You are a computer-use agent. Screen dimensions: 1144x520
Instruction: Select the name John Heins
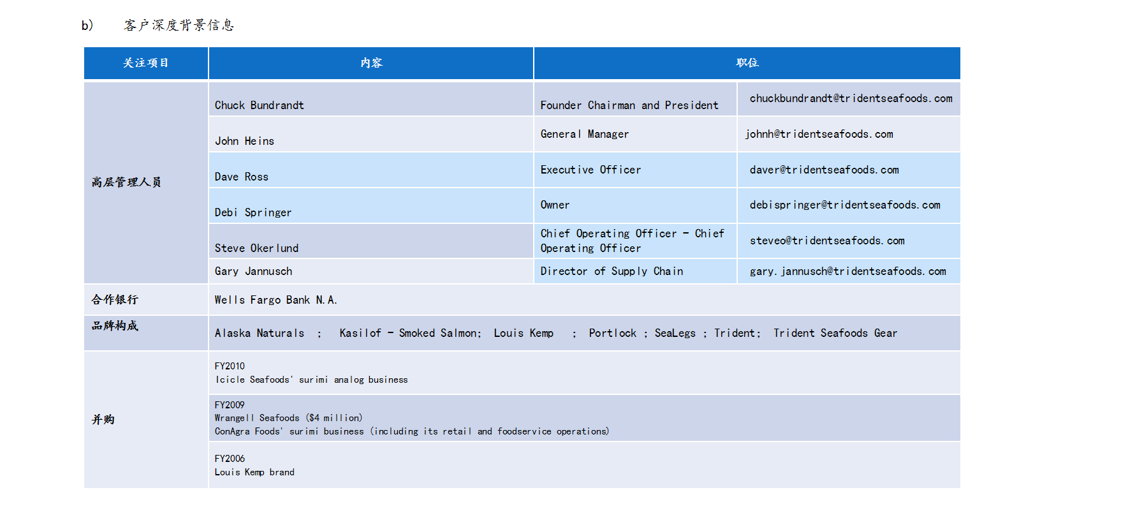tap(244, 141)
